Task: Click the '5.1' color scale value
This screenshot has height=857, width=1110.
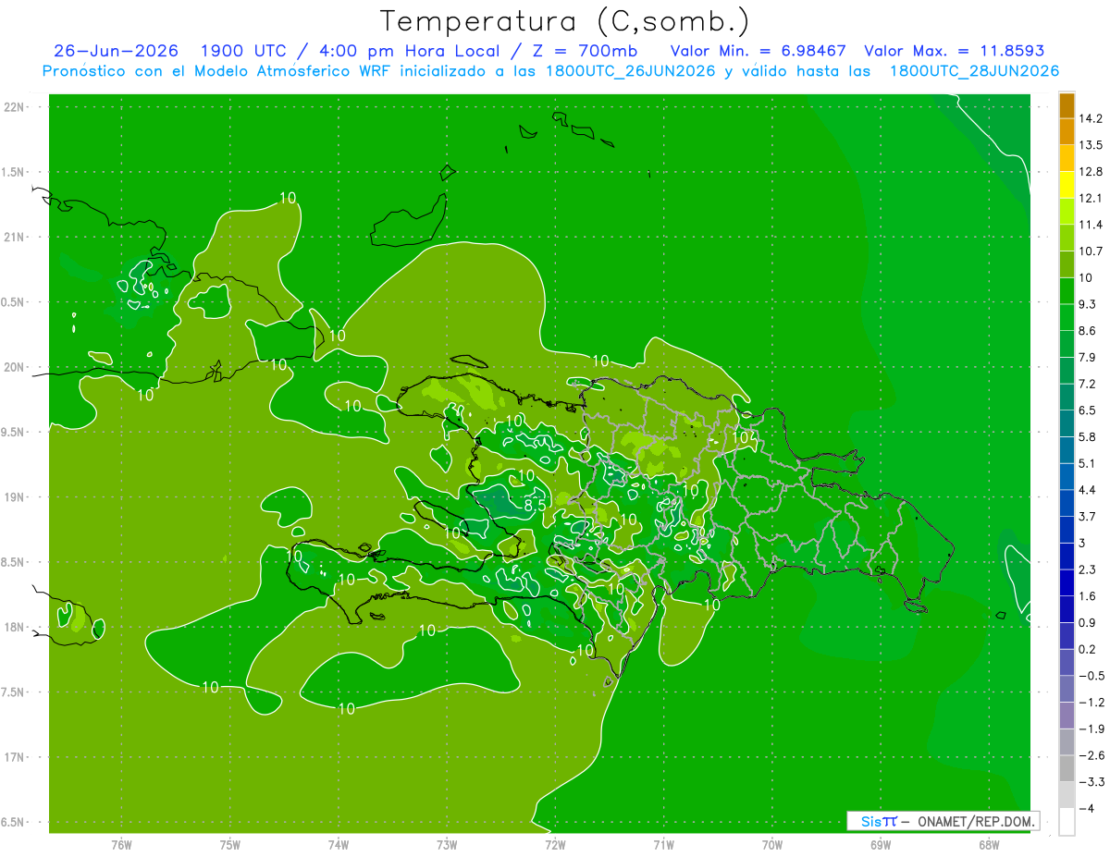Action: pyautogui.click(x=1088, y=463)
